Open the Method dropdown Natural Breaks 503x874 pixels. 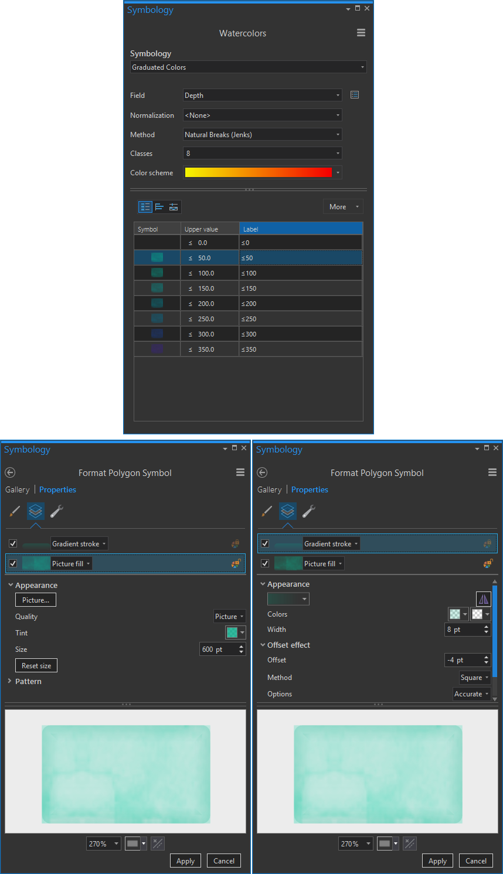click(263, 134)
